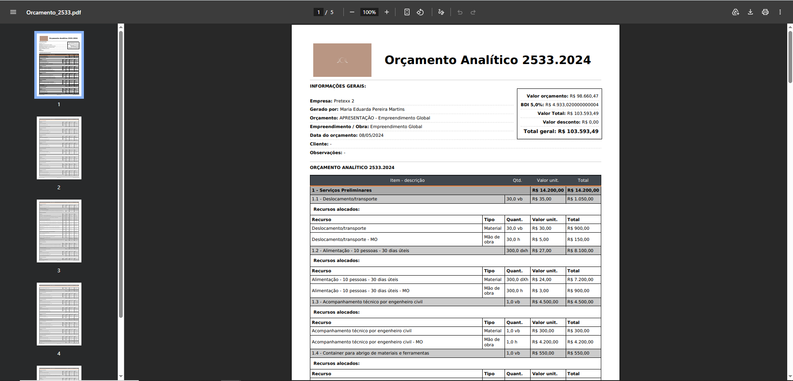
Task: Click the company logo image
Action: (342, 60)
